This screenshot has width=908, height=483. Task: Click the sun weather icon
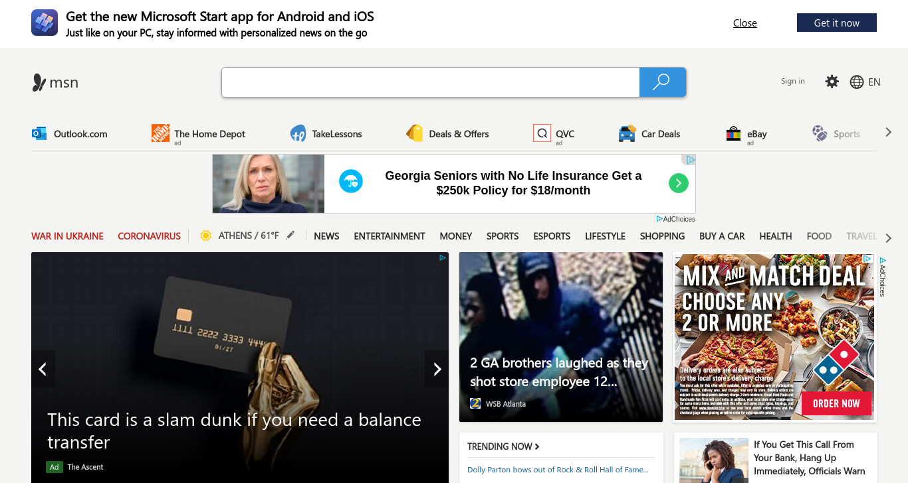pyautogui.click(x=205, y=236)
